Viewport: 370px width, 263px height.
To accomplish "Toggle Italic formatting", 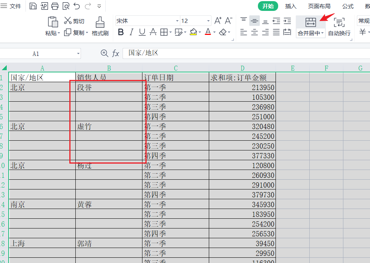I will point(131,32).
